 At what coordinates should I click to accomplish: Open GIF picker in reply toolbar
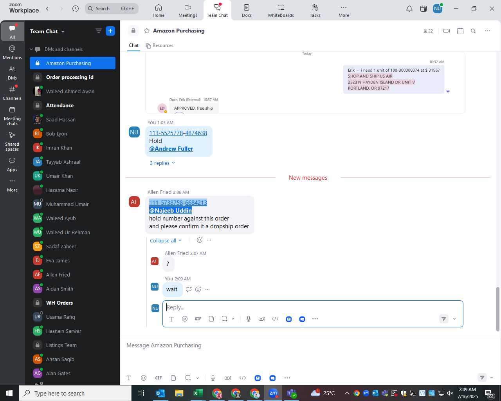[x=198, y=319]
